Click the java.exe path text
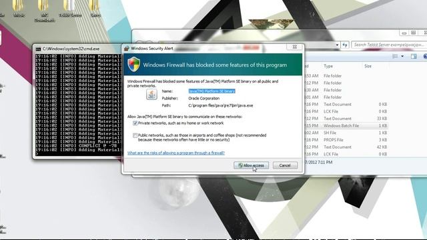Viewport: 427px width, 240px height. click(x=221, y=105)
